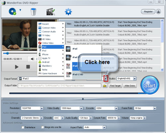Open the BlackBerry category
This screenshot has height=133, width=166.
[x=51, y=66]
